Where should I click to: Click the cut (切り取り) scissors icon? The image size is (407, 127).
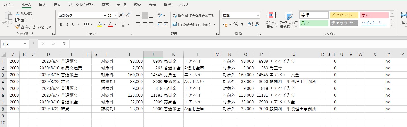18,13
